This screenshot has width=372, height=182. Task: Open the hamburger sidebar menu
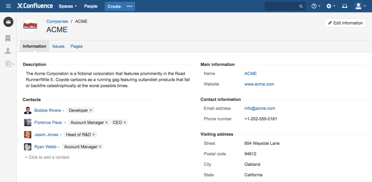pos(8,6)
